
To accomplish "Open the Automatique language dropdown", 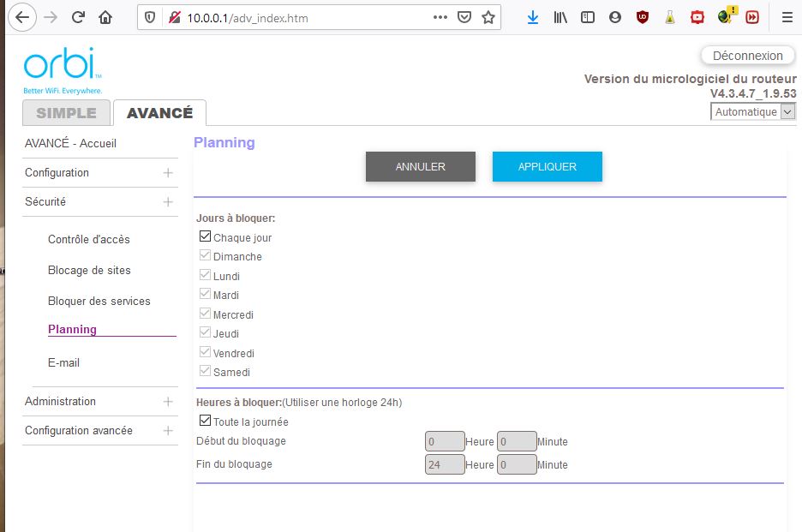I will [x=752, y=112].
